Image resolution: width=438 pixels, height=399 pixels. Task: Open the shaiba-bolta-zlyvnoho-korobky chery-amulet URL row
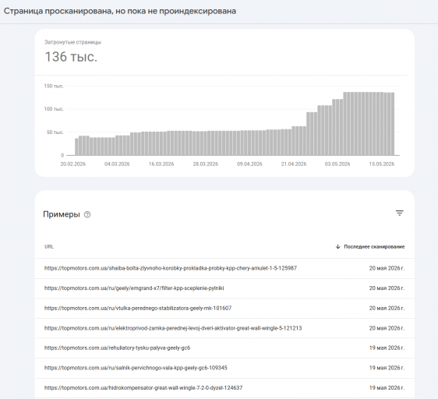pyautogui.click(x=224, y=268)
